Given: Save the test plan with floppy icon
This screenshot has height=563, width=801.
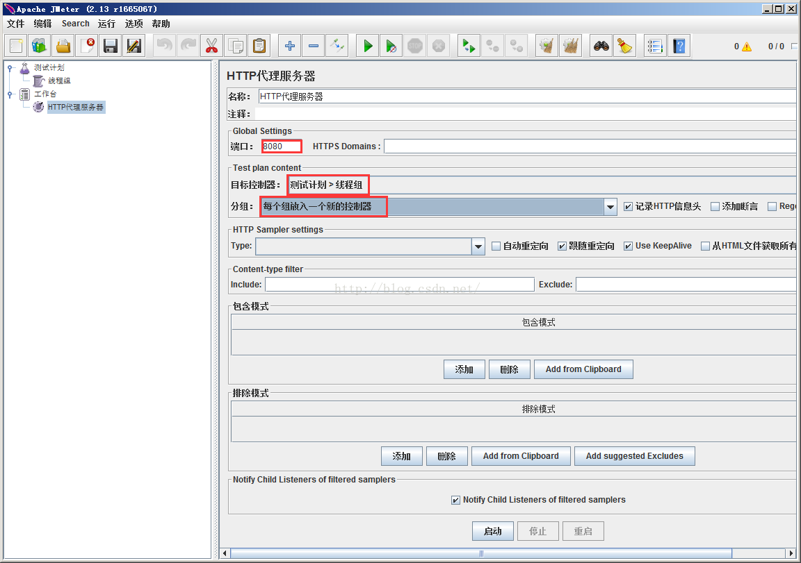Looking at the screenshot, I should [111, 46].
